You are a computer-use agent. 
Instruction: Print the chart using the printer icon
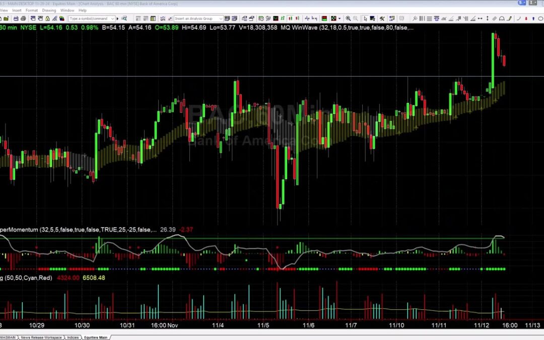(16, 18)
